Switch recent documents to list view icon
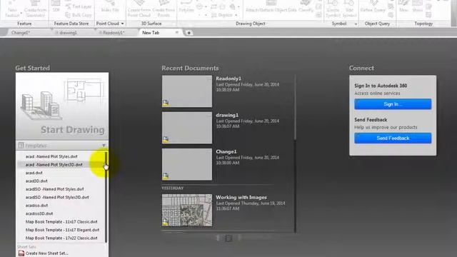 click(x=228, y=238)
